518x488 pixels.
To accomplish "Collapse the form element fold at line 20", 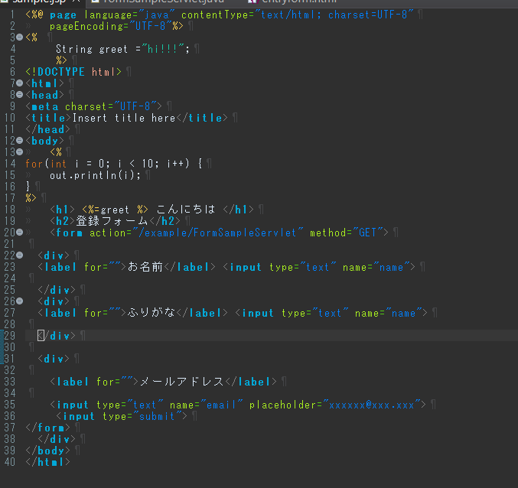I will point(19,233).
